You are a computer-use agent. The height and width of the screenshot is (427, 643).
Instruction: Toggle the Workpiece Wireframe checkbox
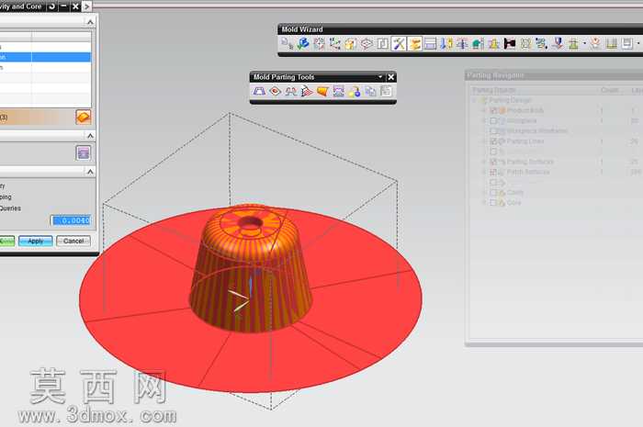(x=493, y=130)
